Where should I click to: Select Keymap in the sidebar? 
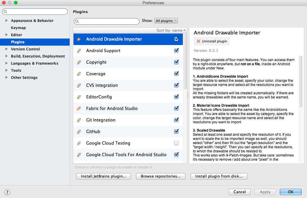(x=18, y=28)
